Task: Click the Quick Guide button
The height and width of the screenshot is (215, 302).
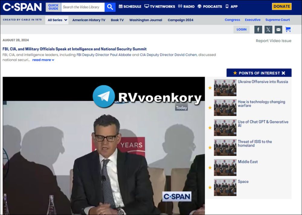Action: pos(53,7)
